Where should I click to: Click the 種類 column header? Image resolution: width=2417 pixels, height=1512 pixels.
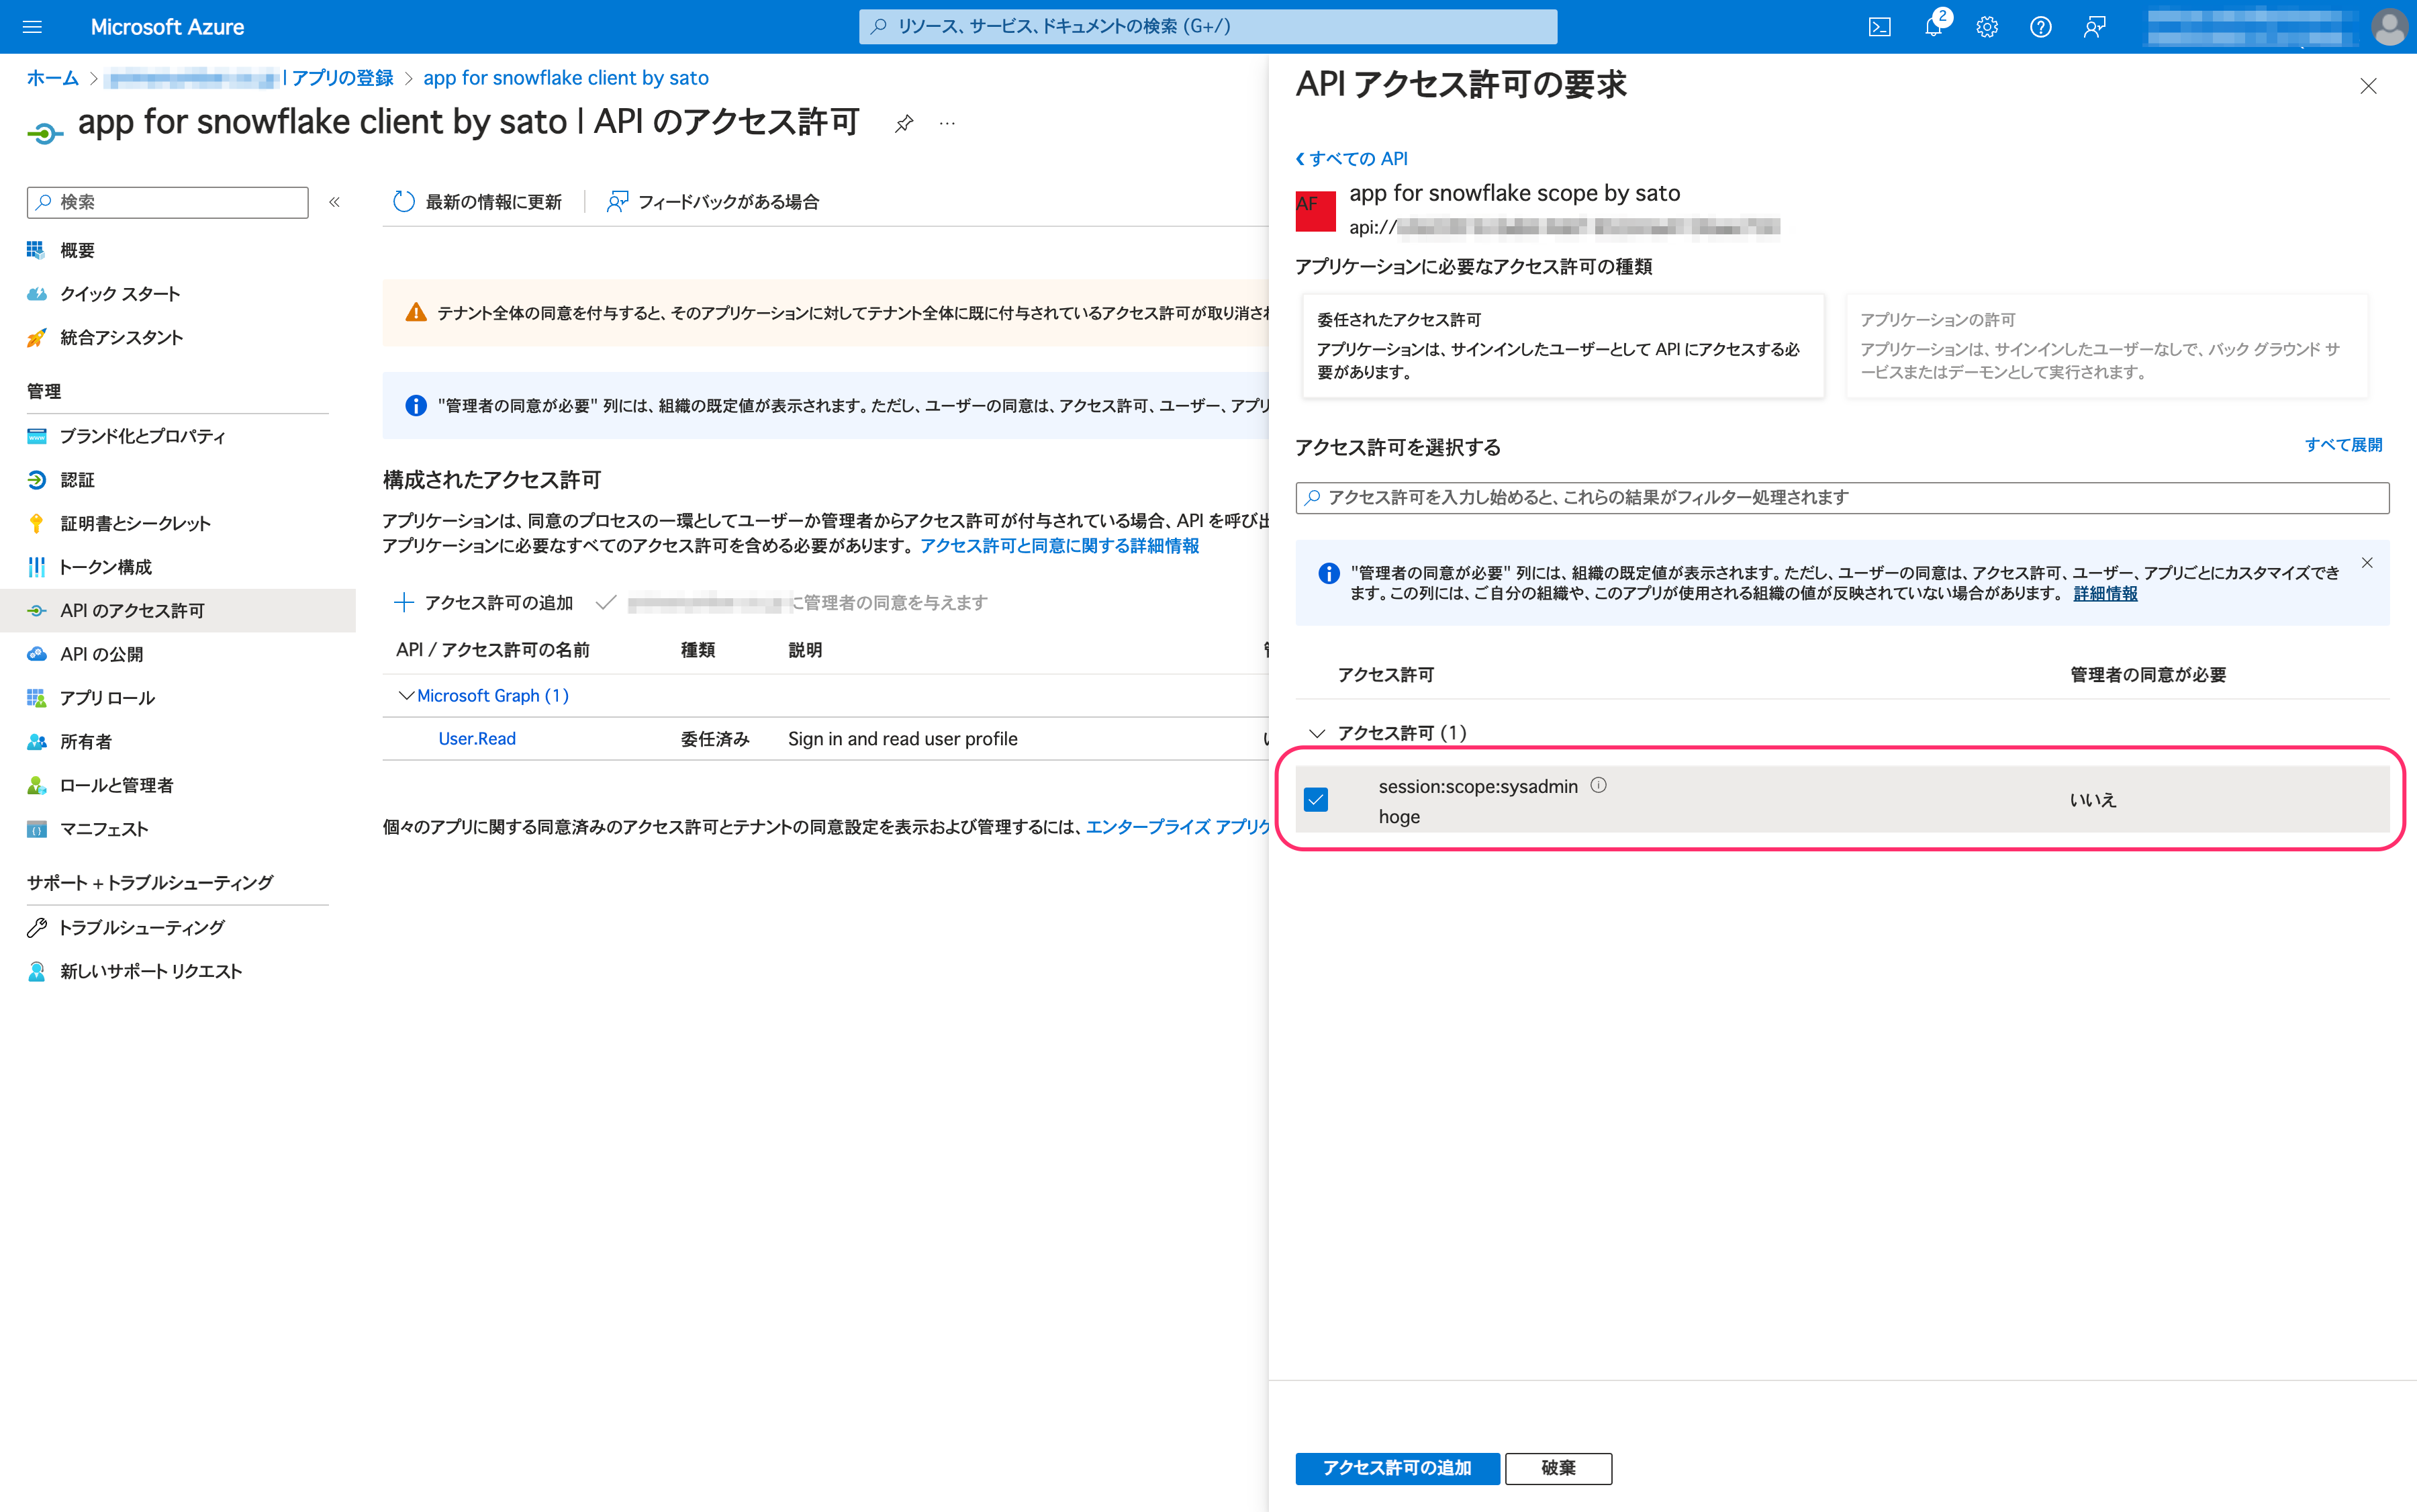pos(697,650)
